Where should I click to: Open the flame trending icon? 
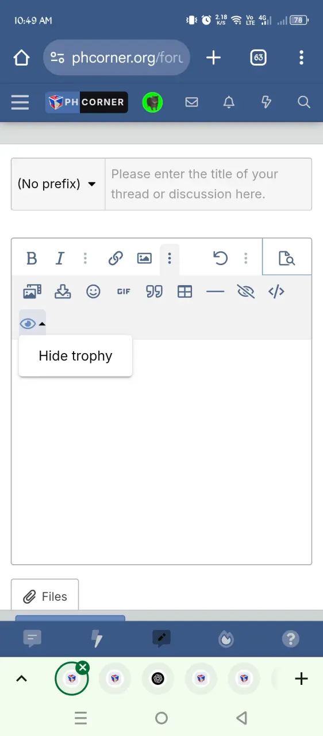tap(226, 639)
